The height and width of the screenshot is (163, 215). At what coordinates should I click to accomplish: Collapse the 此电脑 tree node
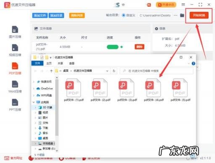pyautogui.click(x=34, y=102)
